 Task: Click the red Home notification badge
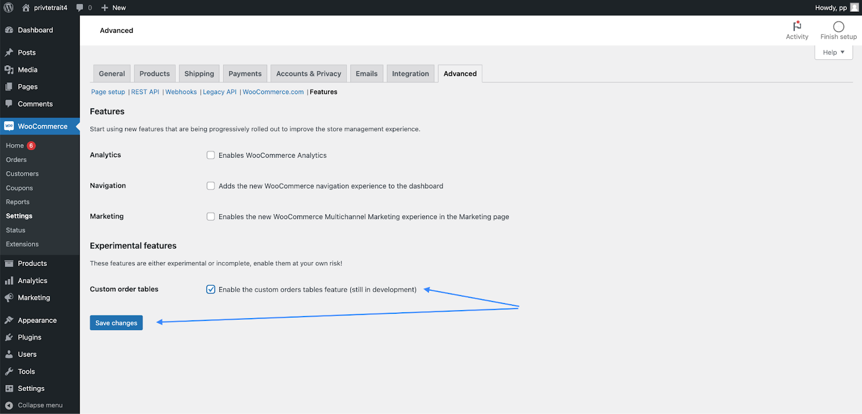[x=31, y=145]
